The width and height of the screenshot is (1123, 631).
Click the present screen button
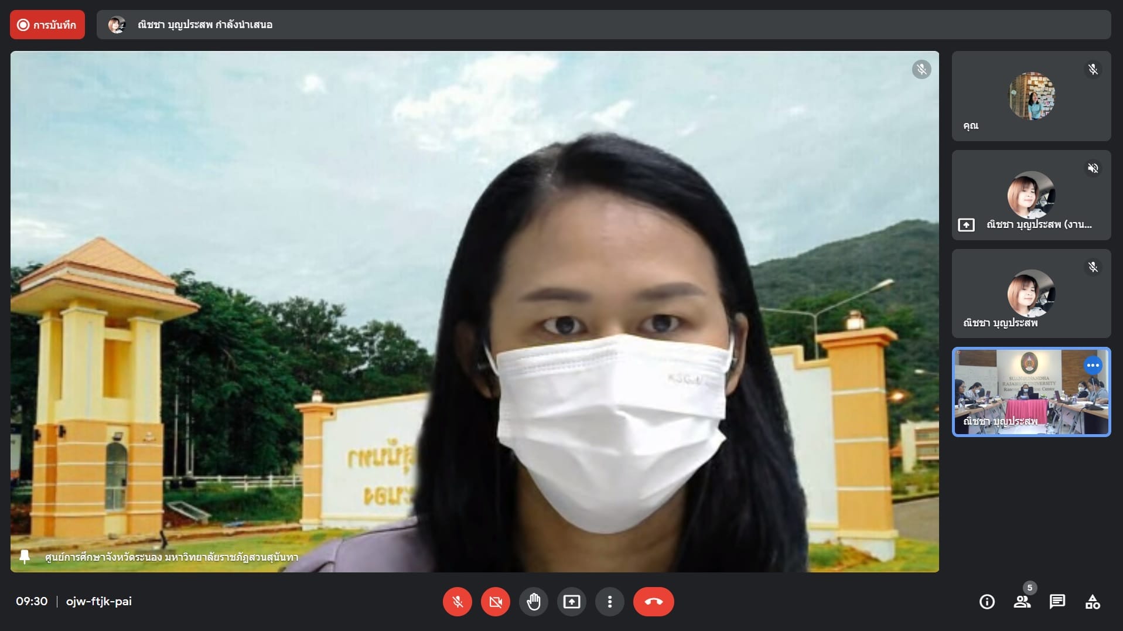click(572, 602)
